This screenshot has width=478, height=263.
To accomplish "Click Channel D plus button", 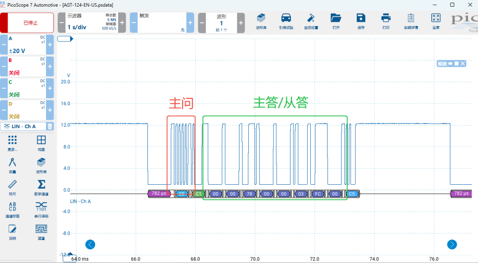I will pos(50,110).
